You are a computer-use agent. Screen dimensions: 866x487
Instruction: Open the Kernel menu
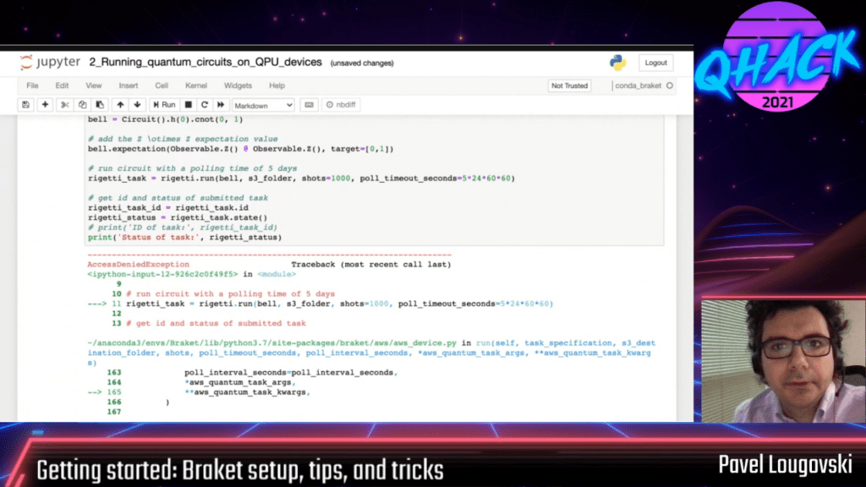(195, 85)
